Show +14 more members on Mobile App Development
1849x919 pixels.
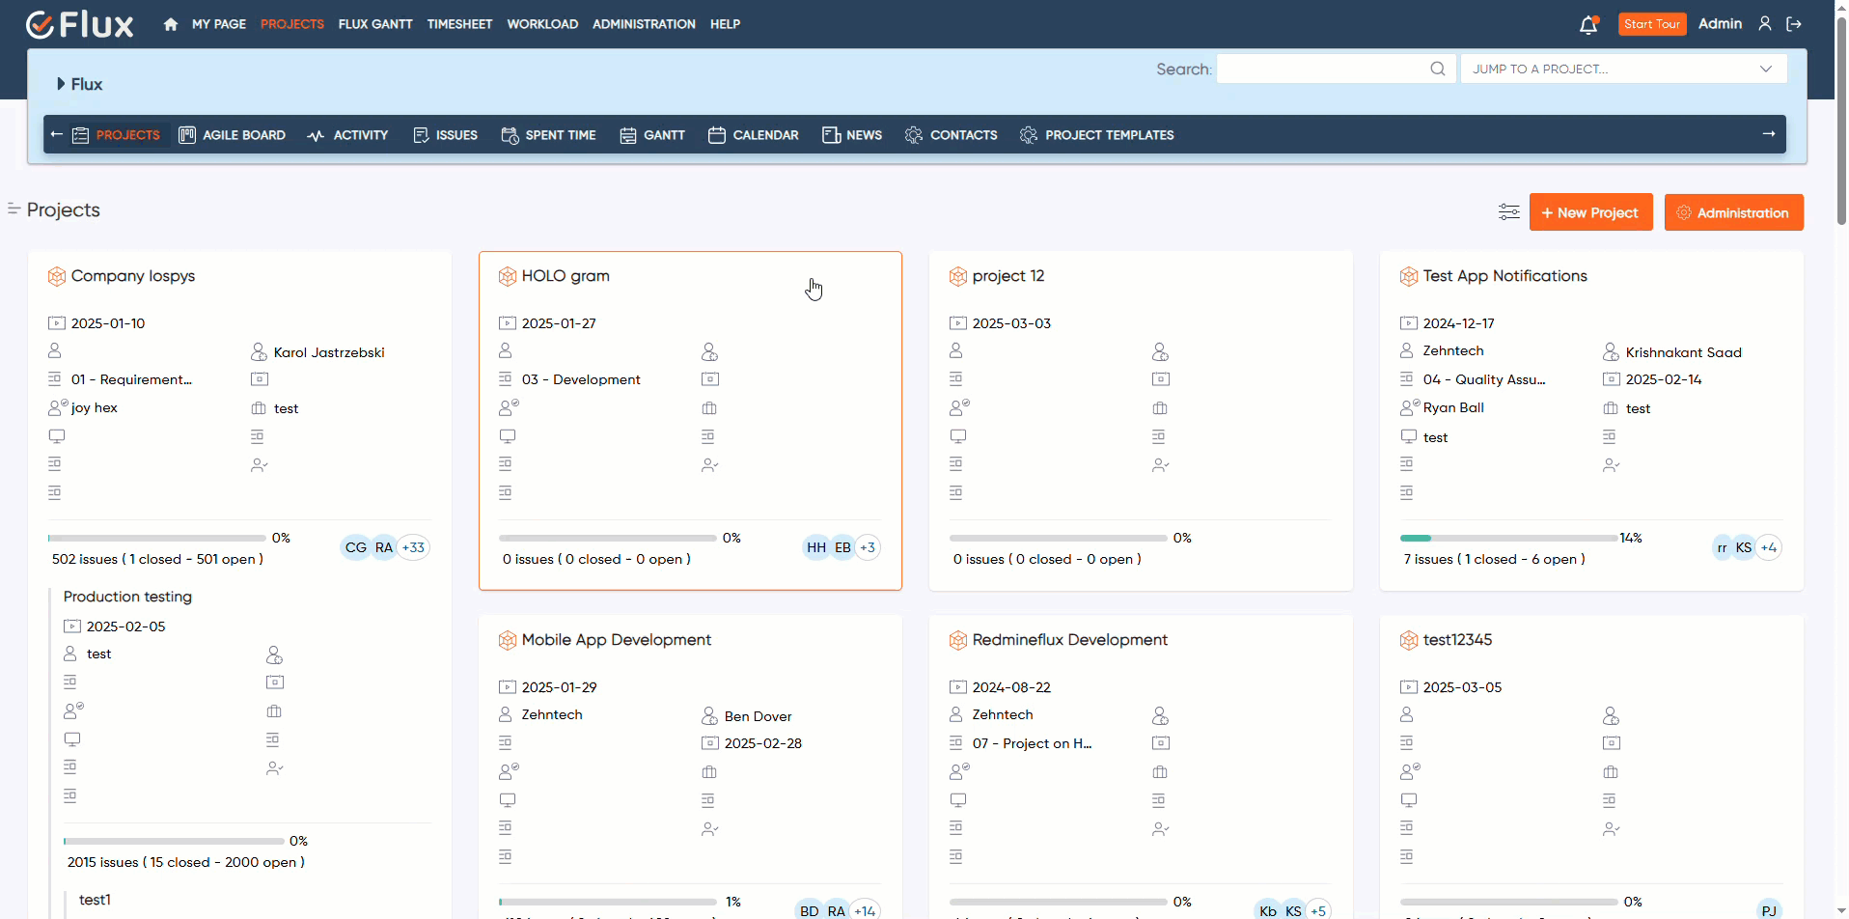click(x=865, y=910)
